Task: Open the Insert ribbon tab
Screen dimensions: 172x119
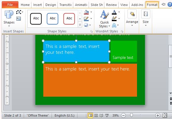Action: click(x=37, y=5)
